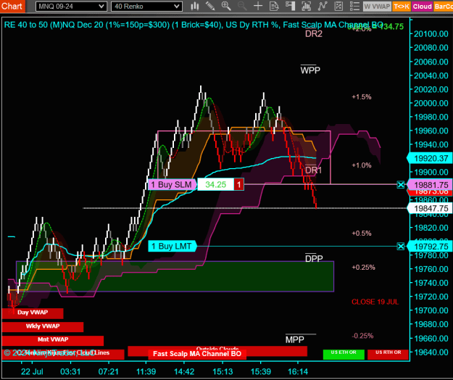The image size is (453, 380).
Task: Open the Strategies icon
Action: coord(338,6)
